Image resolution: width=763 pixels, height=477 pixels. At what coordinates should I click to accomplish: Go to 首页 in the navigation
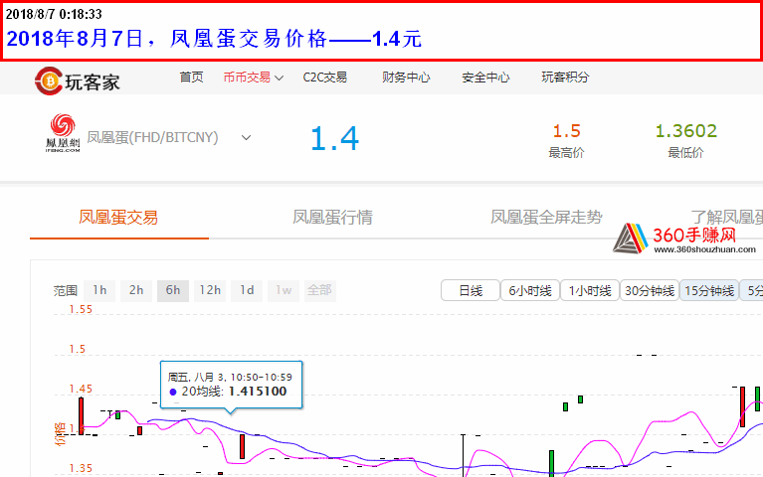click(x=191, y=78)
